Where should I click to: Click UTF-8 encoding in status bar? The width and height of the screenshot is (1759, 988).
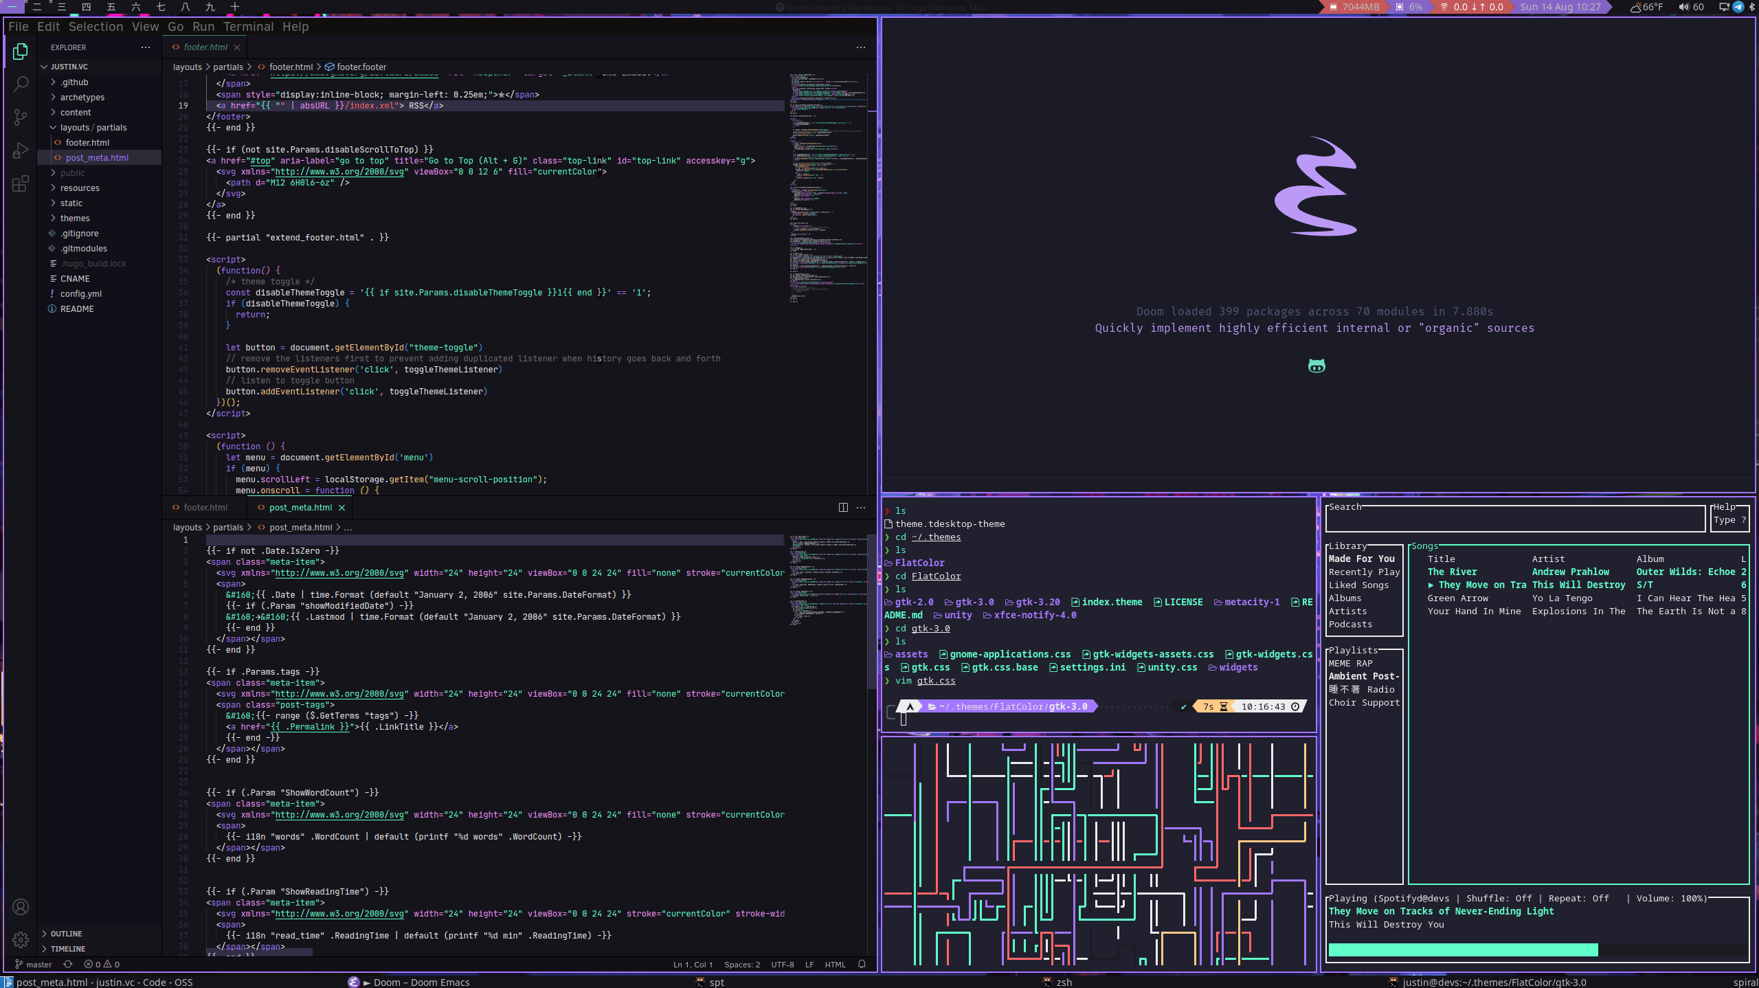783,965
